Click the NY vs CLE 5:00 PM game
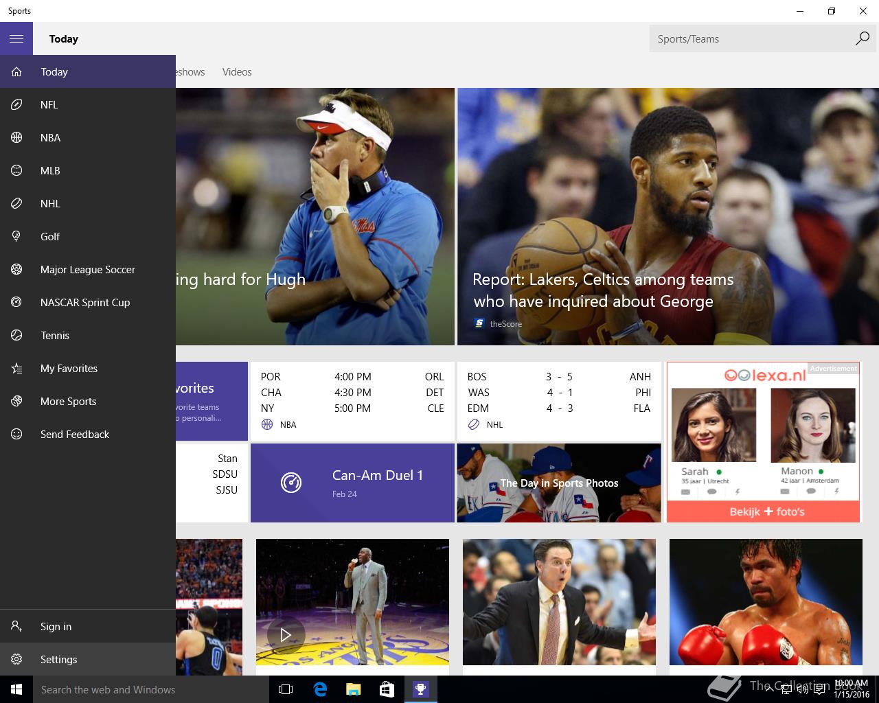The height and width of the screenshot is (703, 879). coord(352,408)
